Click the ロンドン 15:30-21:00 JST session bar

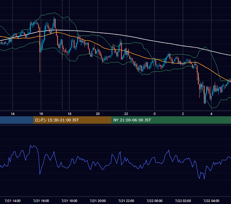coord(72,120)
